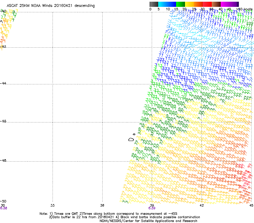Select the date 20160421 in the title
The image size is (254, 223).
(x=63, y=5)
